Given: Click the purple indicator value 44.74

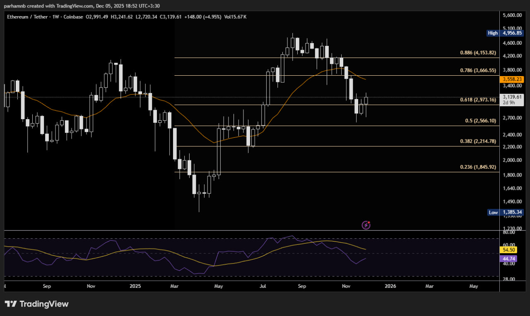Looking at the screenshot, I should pos(508,259).
